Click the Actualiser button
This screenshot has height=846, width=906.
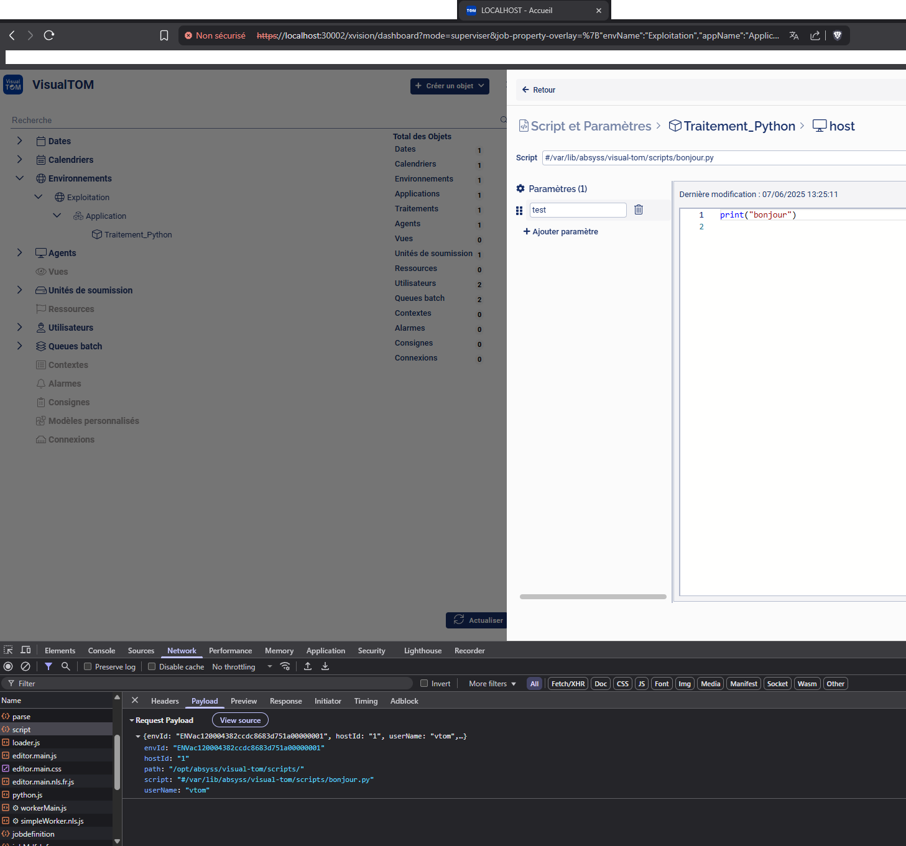pyautogui.click(x=477, y=620)
